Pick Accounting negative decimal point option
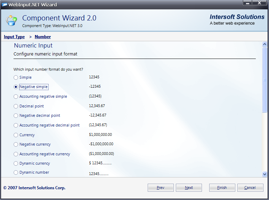 [16, 125]
